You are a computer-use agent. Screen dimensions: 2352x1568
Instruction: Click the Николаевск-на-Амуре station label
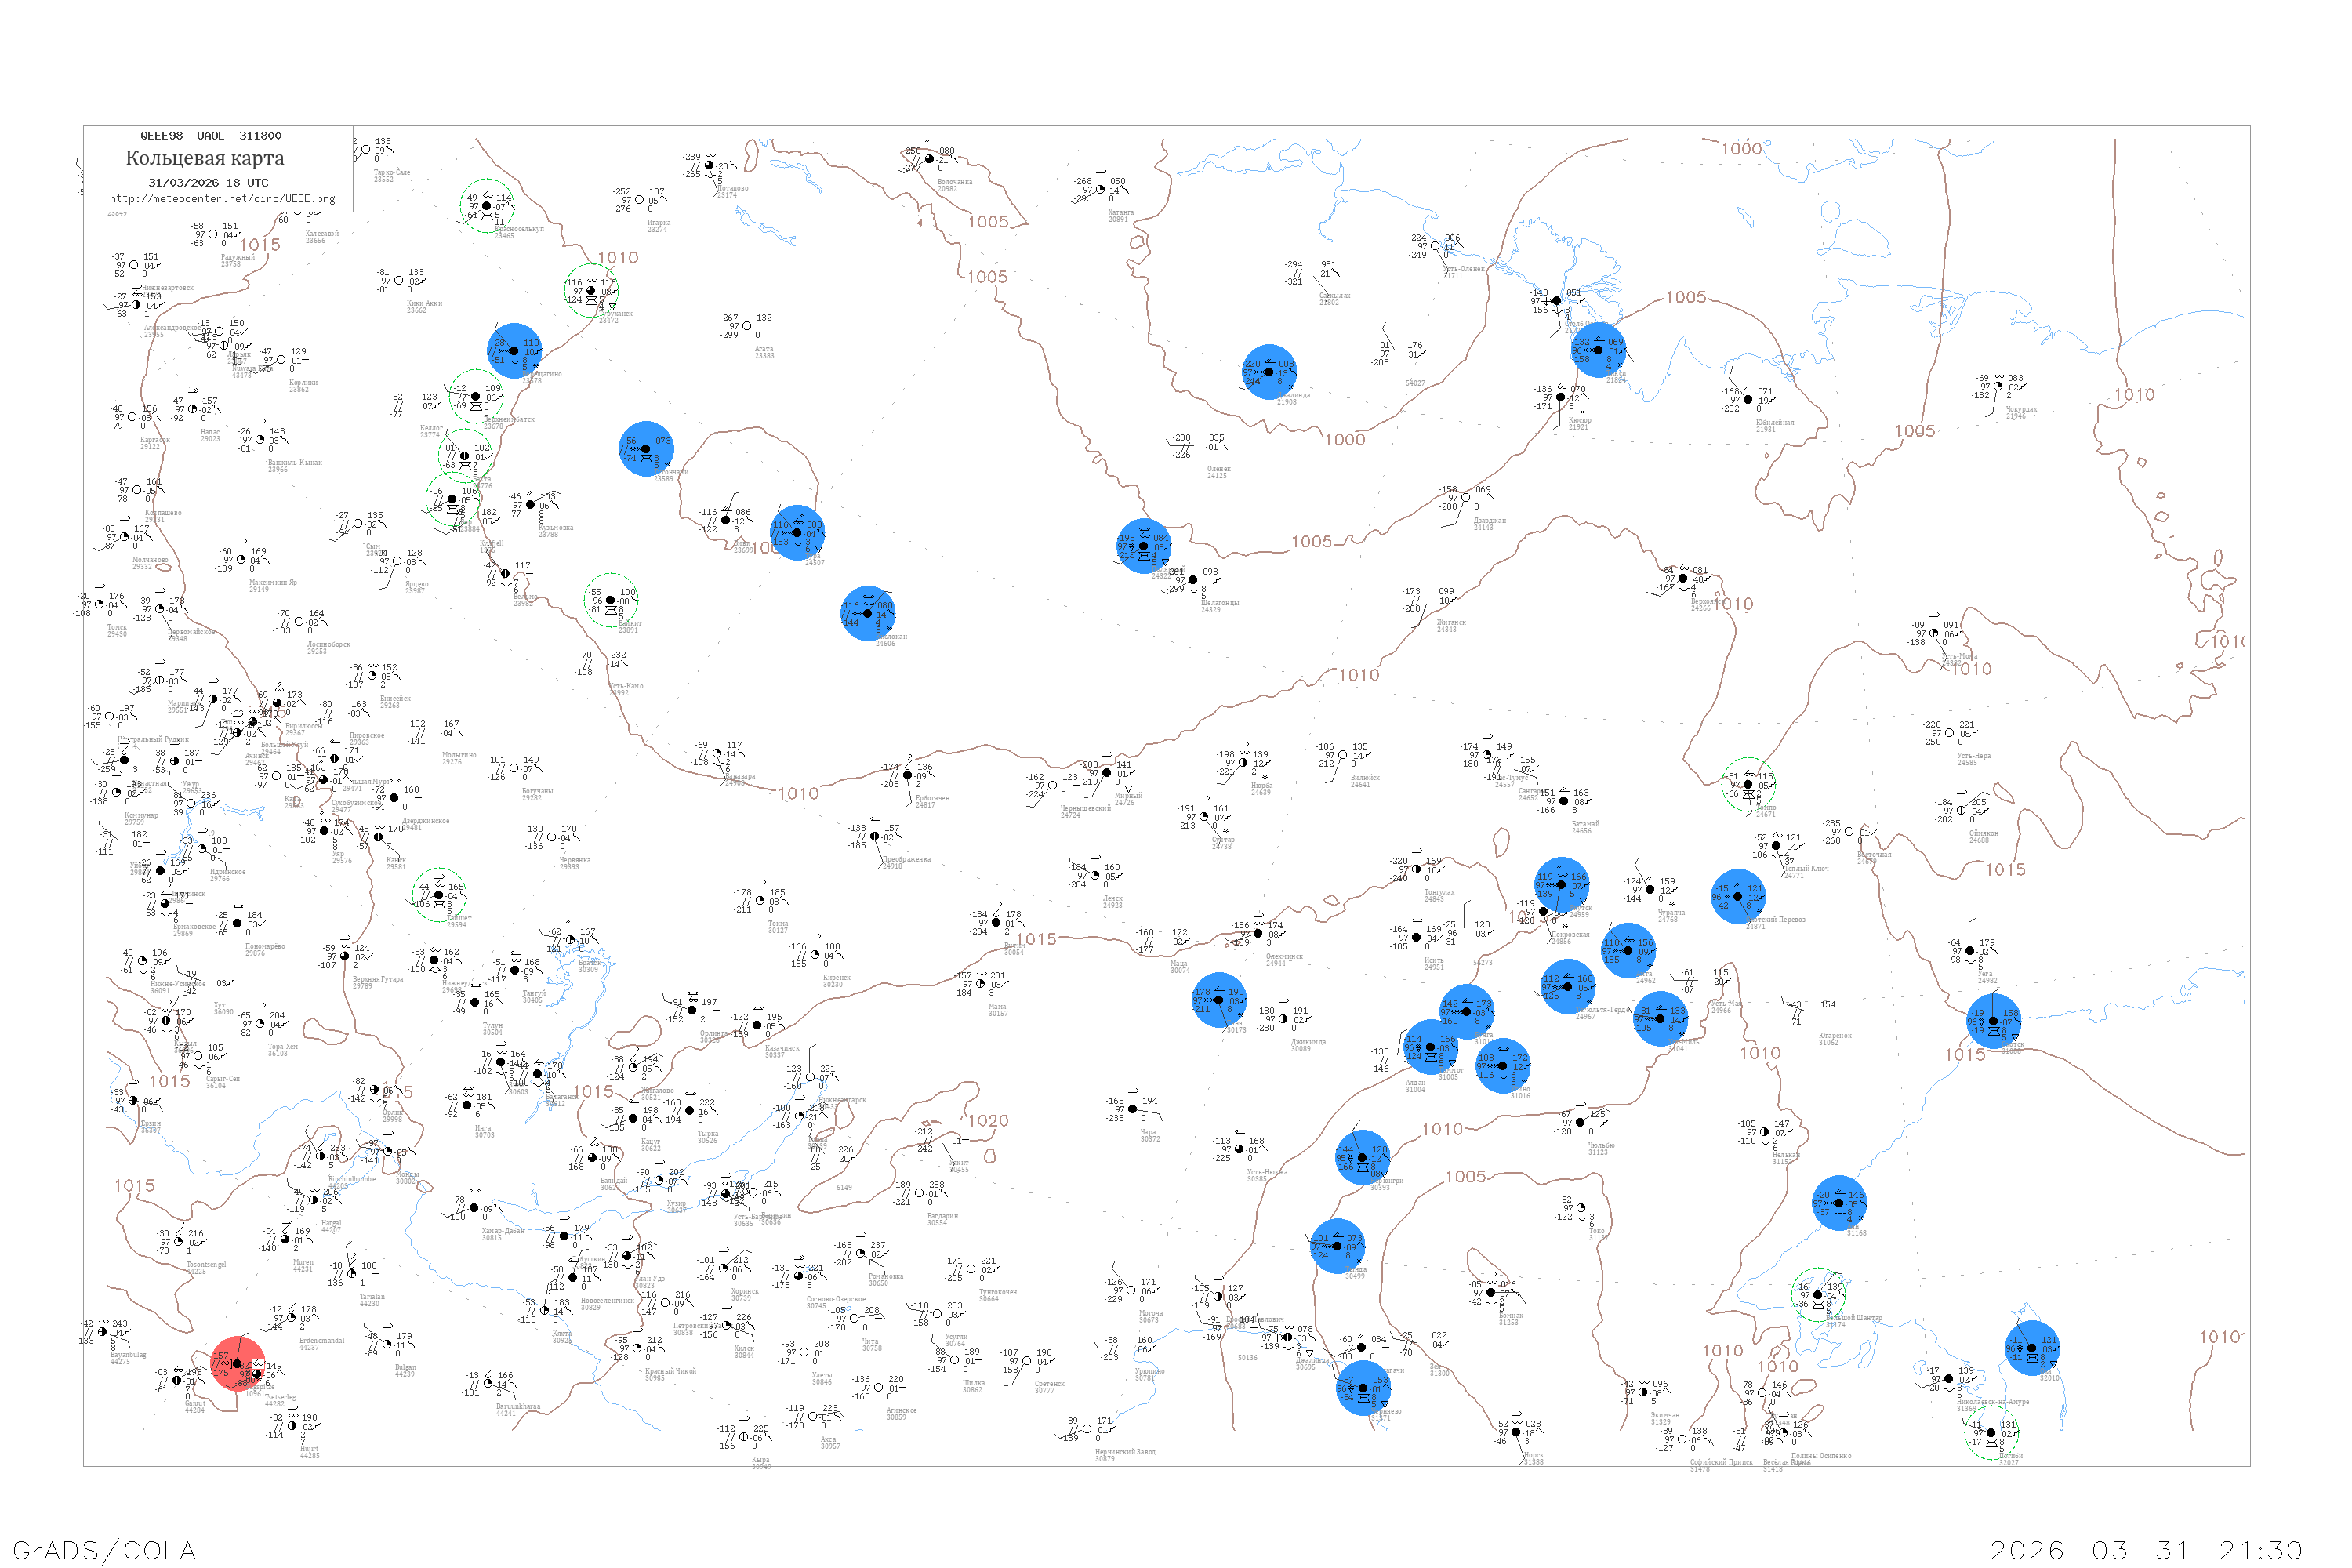pos(1993,1402)
